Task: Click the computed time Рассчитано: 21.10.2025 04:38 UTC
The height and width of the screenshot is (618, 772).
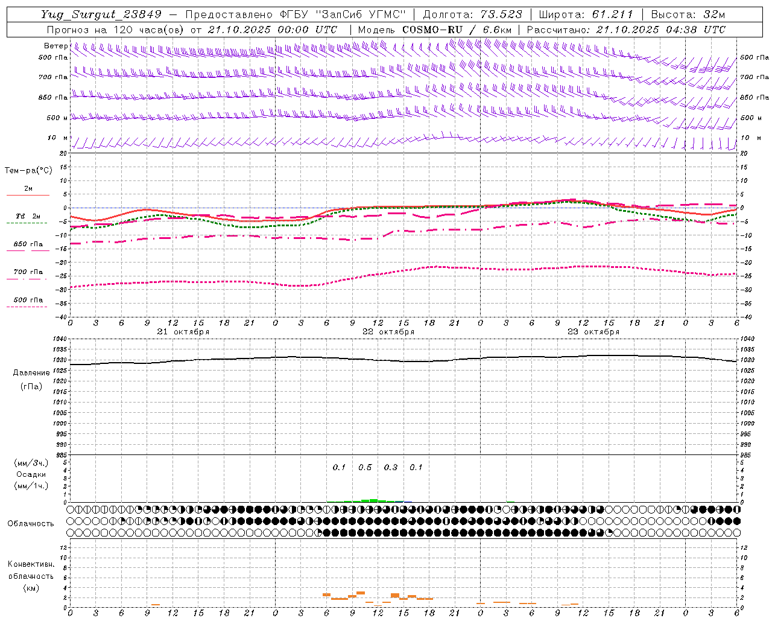Action: point(626,30)
